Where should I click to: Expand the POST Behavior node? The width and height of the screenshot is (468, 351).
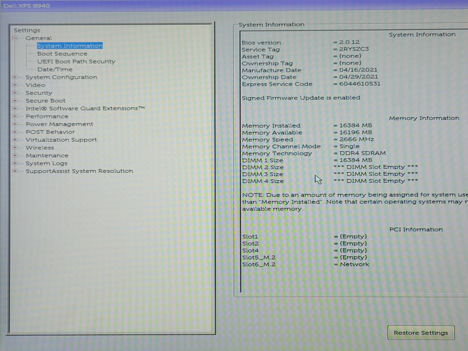tap(15, 131)
